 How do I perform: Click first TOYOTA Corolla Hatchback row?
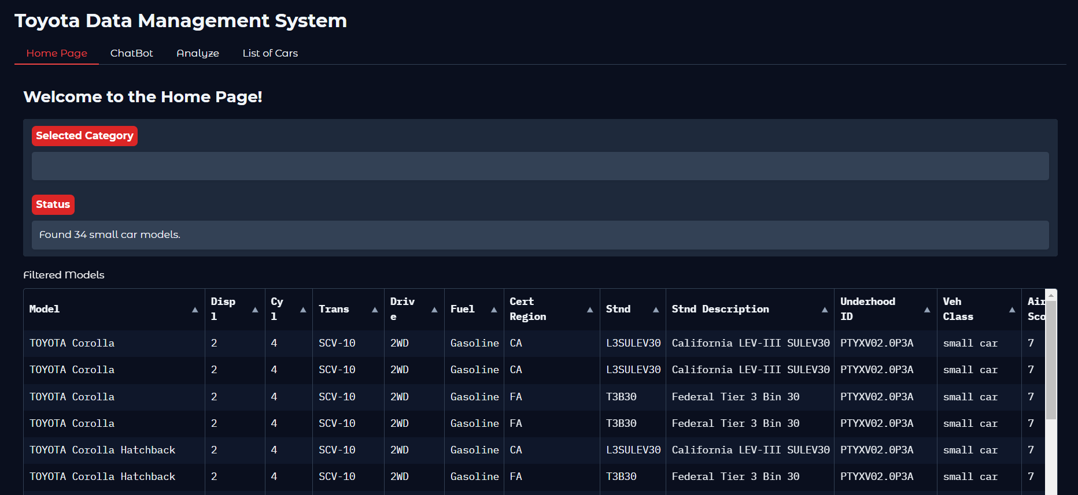(x=534, y=450)
